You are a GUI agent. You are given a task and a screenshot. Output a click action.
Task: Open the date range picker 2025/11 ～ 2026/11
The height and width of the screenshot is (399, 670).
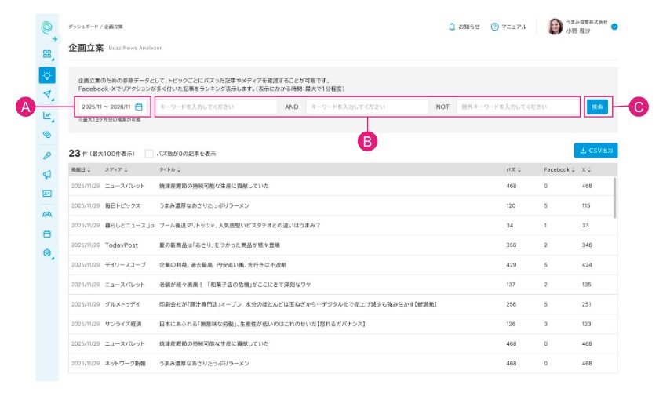[111, 107]
